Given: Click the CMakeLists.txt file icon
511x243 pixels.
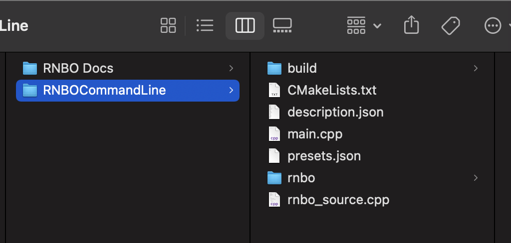Looking at the screenshot, I should pyautogui.click(x=274, y=90).
